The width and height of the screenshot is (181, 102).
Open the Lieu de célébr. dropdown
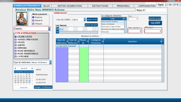(x=85, y=20)
